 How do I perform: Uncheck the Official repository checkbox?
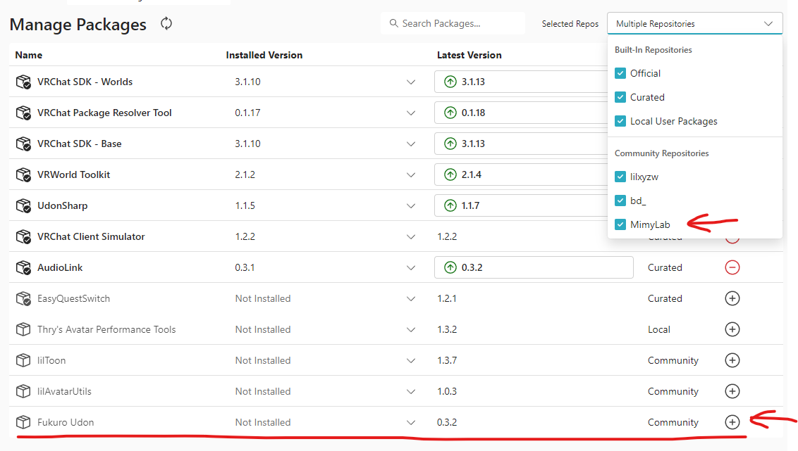pos(620,73)
